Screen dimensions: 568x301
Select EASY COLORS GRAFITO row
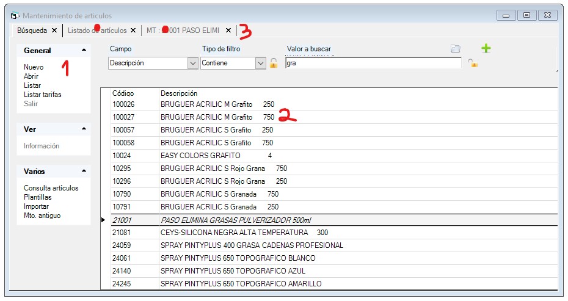pyautogui.click(x=334, y=156)
